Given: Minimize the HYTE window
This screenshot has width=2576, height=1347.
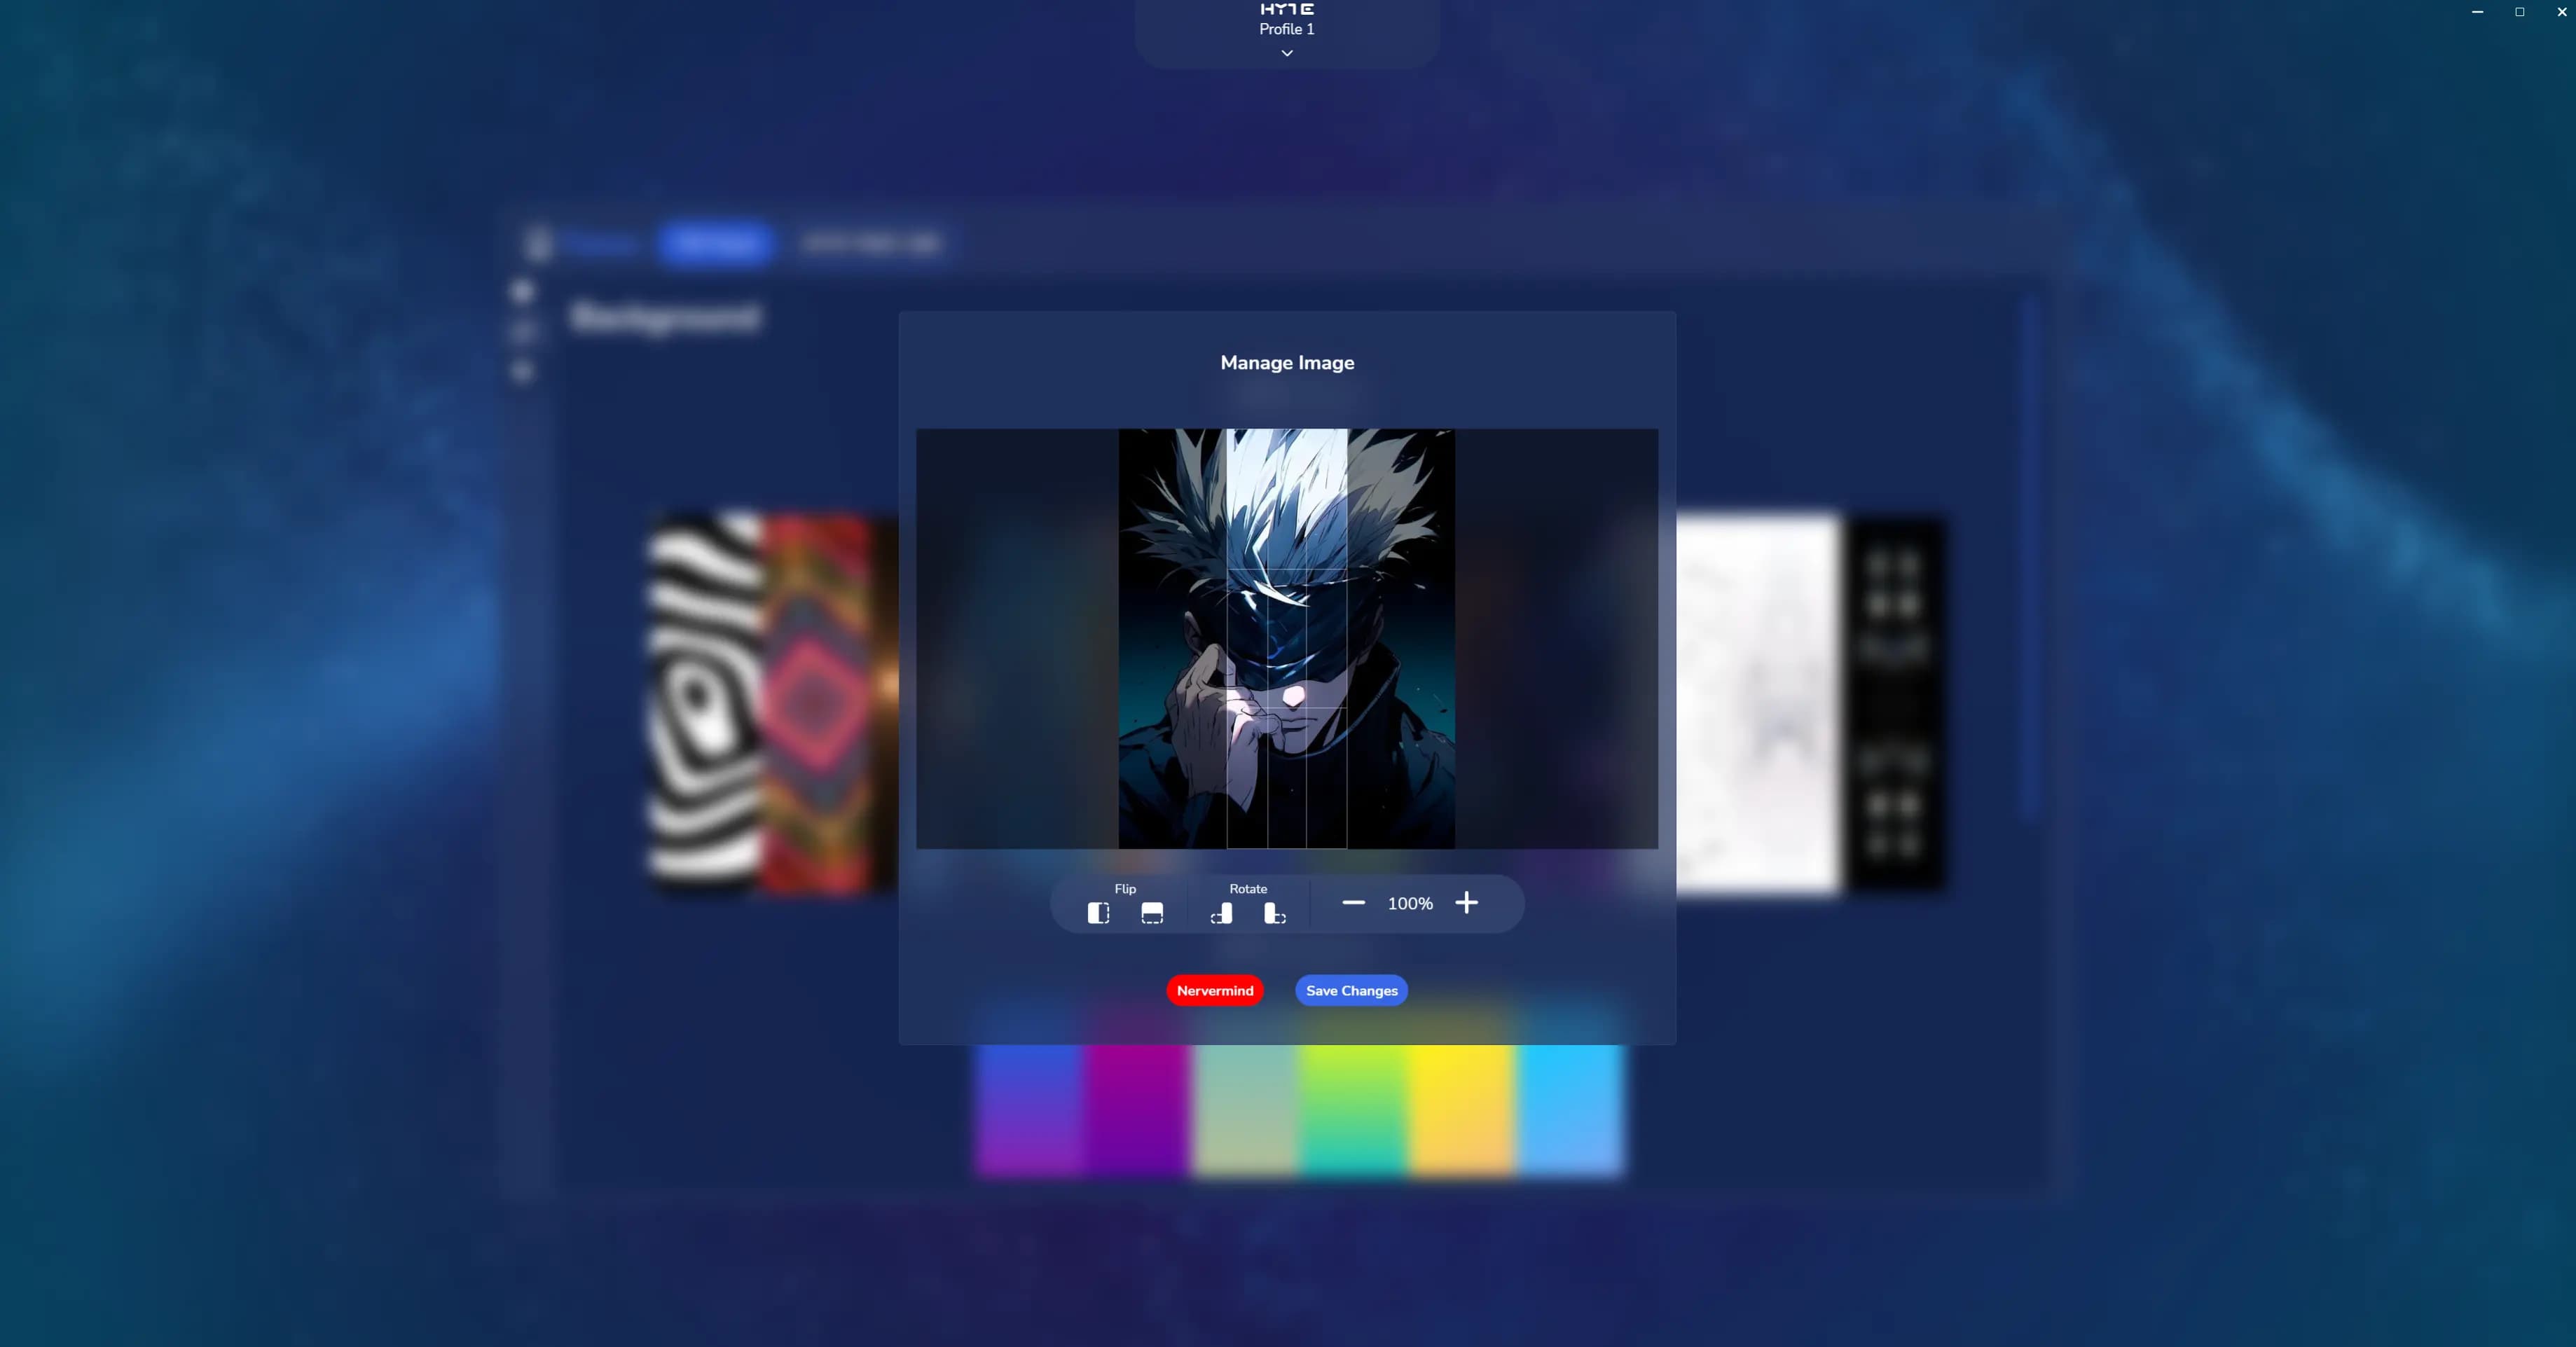Looking at the screenshot, I should tap(2477, 12).
